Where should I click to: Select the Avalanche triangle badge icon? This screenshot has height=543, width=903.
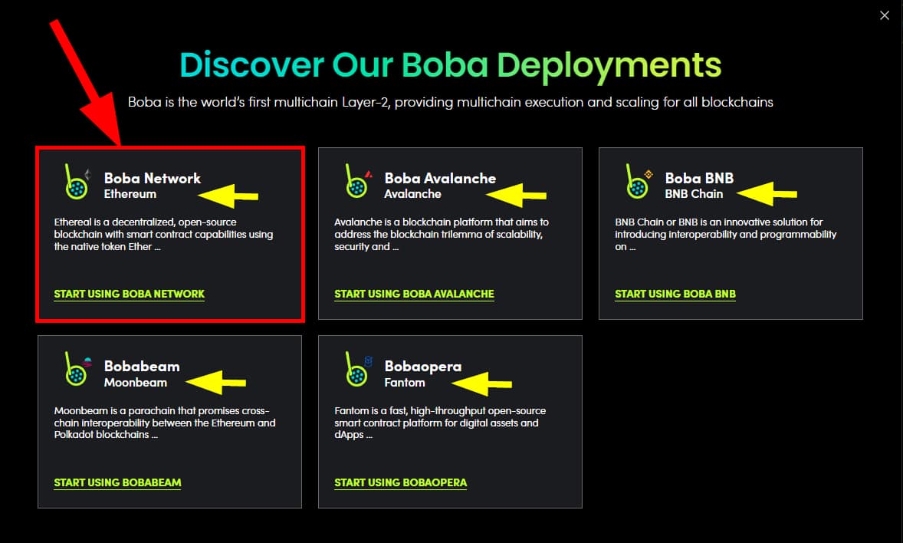(369, 174)
